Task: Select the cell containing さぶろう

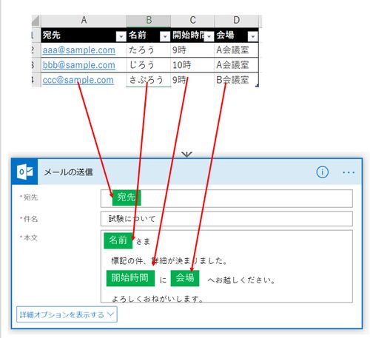Action: pos(149,80)
